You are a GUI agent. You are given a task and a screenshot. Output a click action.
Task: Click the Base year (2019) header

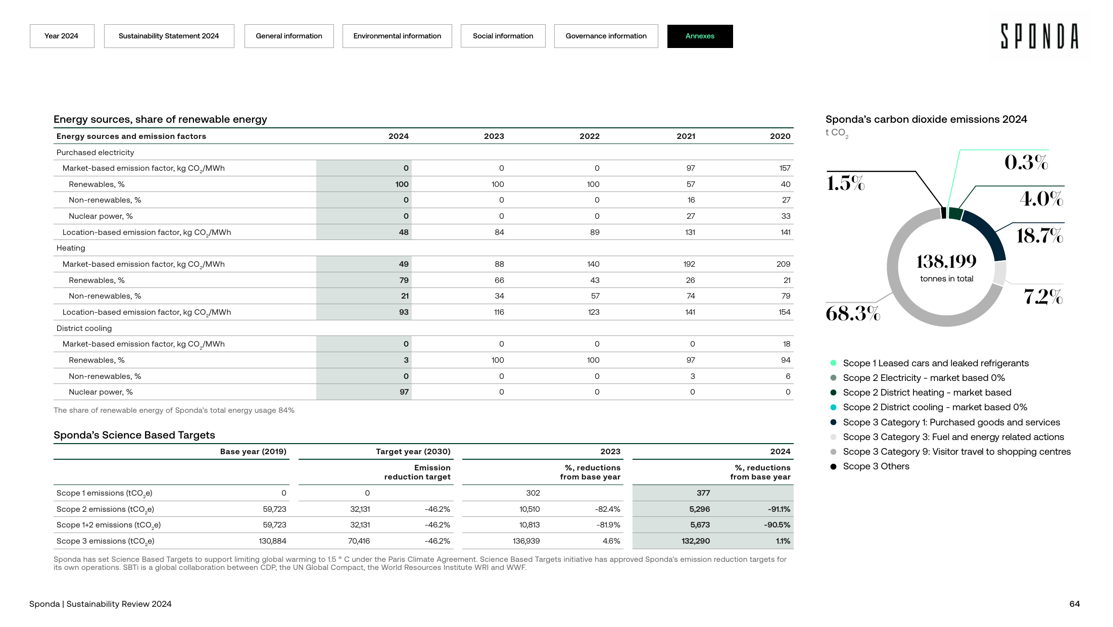[x=253, y=452]
